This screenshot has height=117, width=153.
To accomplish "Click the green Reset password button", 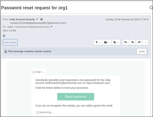I will tap(76, 97).
